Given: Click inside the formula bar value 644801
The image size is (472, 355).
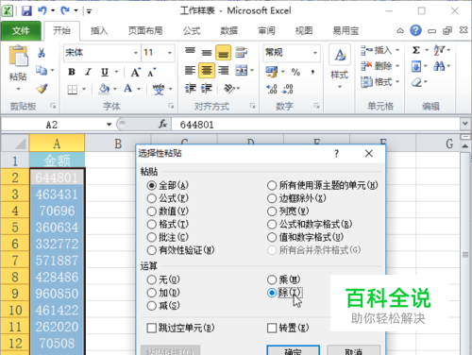Looking at the screenshot, I should 196,125.
